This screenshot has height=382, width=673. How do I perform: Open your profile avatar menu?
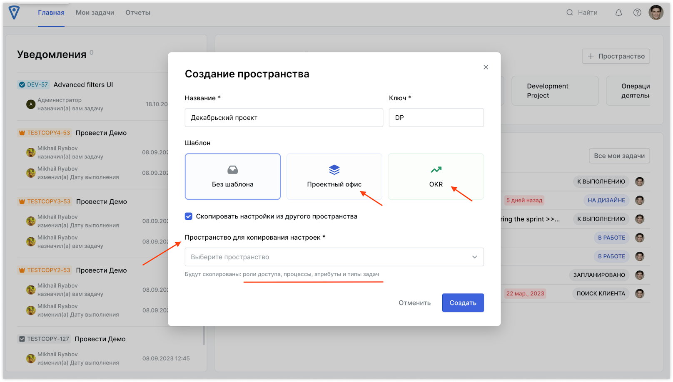coord(656,12)
